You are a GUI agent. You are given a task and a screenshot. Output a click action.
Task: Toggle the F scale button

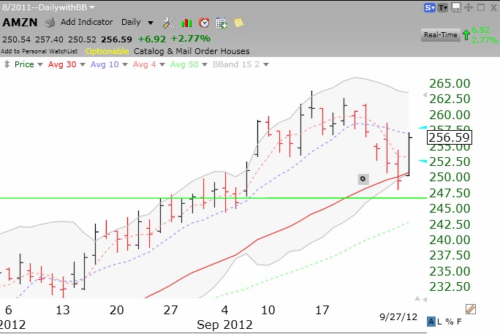[x=459, y=322]
